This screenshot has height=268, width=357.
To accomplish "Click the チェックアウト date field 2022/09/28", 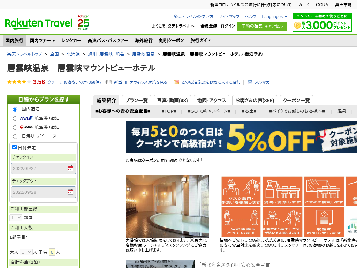I will 44,192.
